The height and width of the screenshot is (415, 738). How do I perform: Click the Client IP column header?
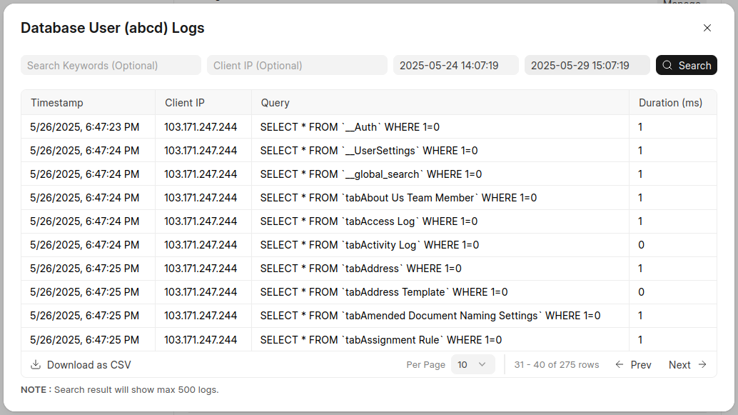(x=185, y=103)
